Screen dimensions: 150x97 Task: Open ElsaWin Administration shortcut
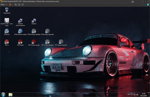pos(20,22)
